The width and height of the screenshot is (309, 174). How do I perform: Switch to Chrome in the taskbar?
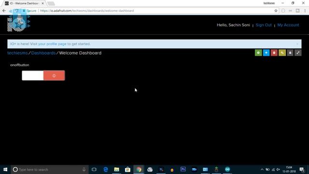pos(139,170)
